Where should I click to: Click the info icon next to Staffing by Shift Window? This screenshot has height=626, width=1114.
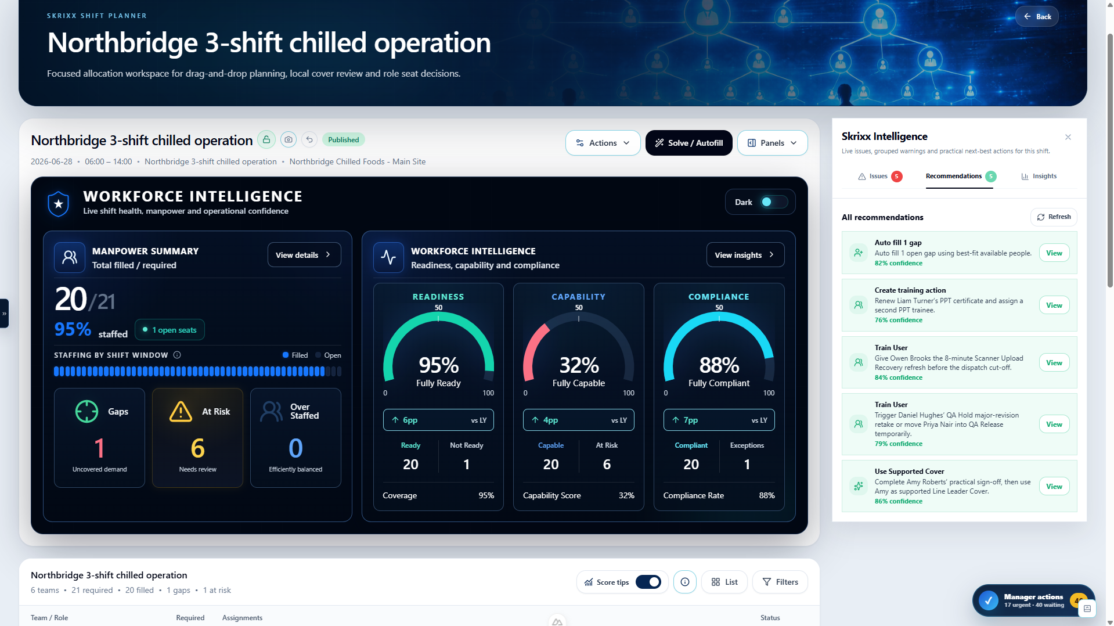(177, 355)
